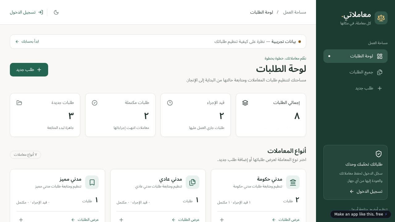
Task: Click the layers icon in إجمالي الطلبات card
Action: [245, 103]
